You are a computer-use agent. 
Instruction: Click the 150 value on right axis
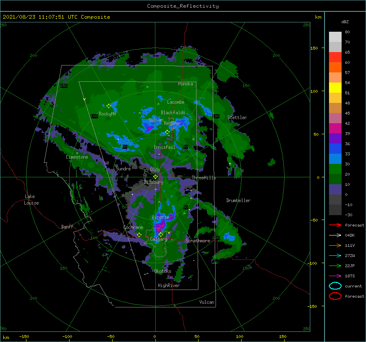coord(314,48)
